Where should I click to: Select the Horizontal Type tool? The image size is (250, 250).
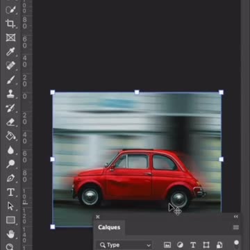(10, 192)
